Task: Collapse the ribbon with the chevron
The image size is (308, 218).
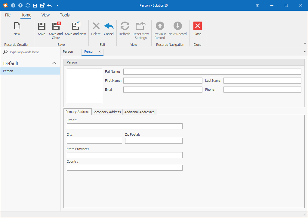Action: (305, 43)
